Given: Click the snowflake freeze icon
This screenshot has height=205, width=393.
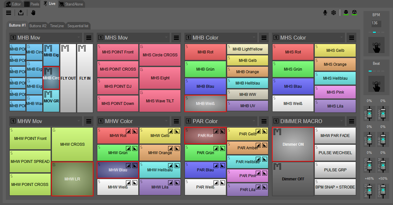Looking at the screenshot, I should (334, 13).
